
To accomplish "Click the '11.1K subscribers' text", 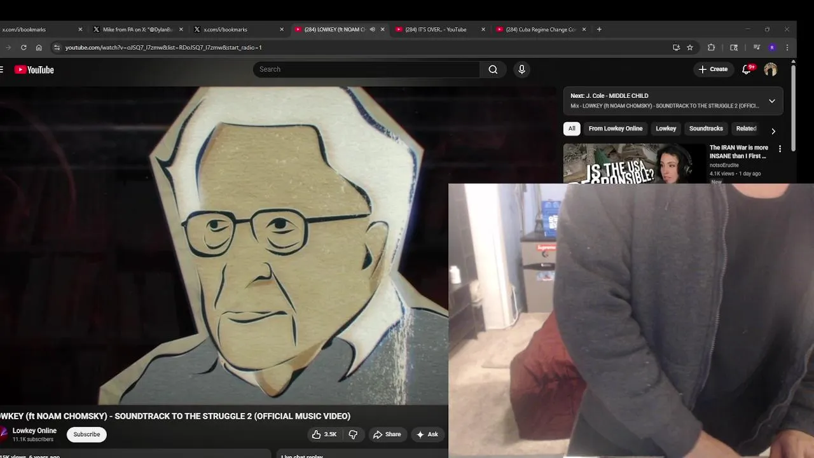I will [33, 440].
